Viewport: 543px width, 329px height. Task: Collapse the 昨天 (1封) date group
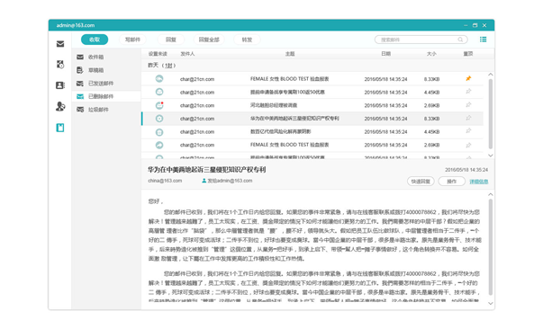pyautogui.click(x=162, y=66)
